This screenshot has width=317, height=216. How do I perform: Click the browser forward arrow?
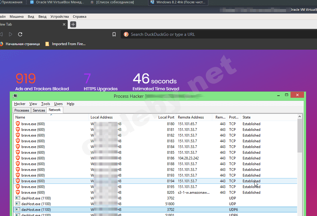coord(11,34)
